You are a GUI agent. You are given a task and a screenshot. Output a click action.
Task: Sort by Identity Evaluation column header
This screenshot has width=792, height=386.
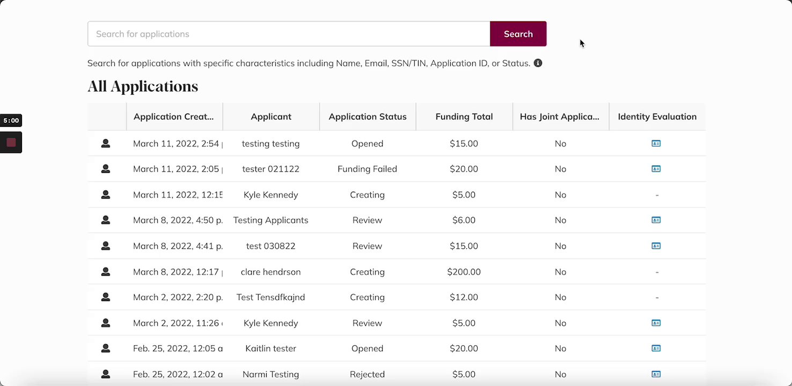point(657,117)
